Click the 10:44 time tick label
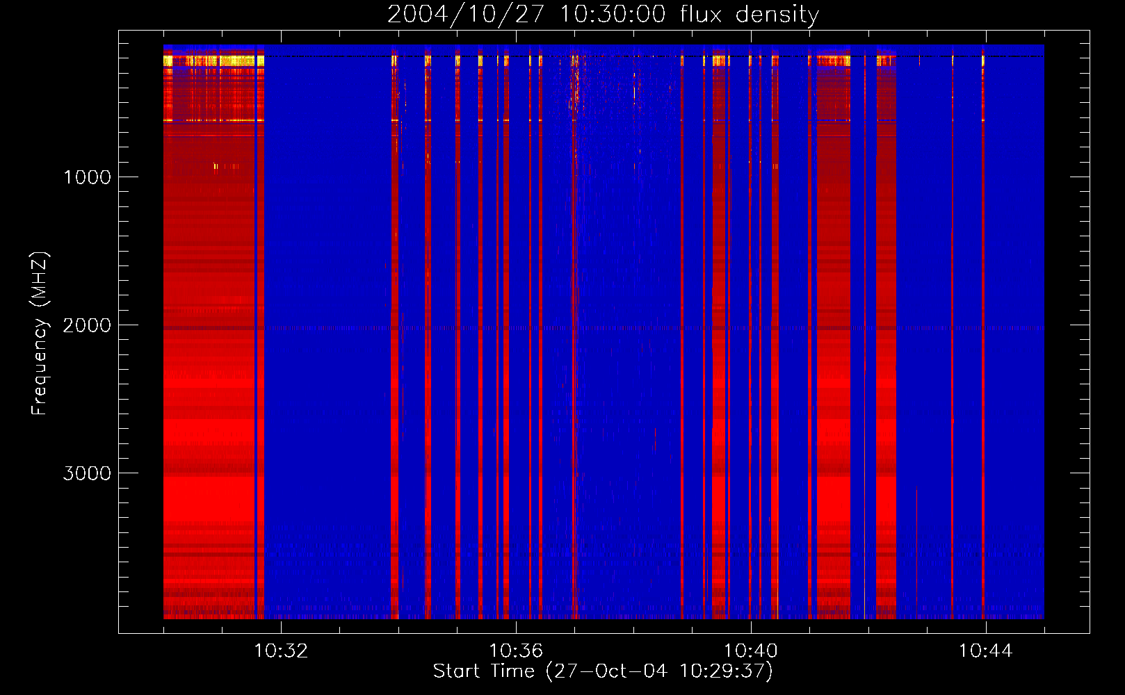The width and height of the screenshot is (1125, 695). click(985, 651)
